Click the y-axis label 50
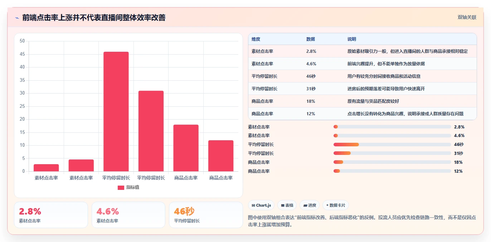 coord(22,41)
